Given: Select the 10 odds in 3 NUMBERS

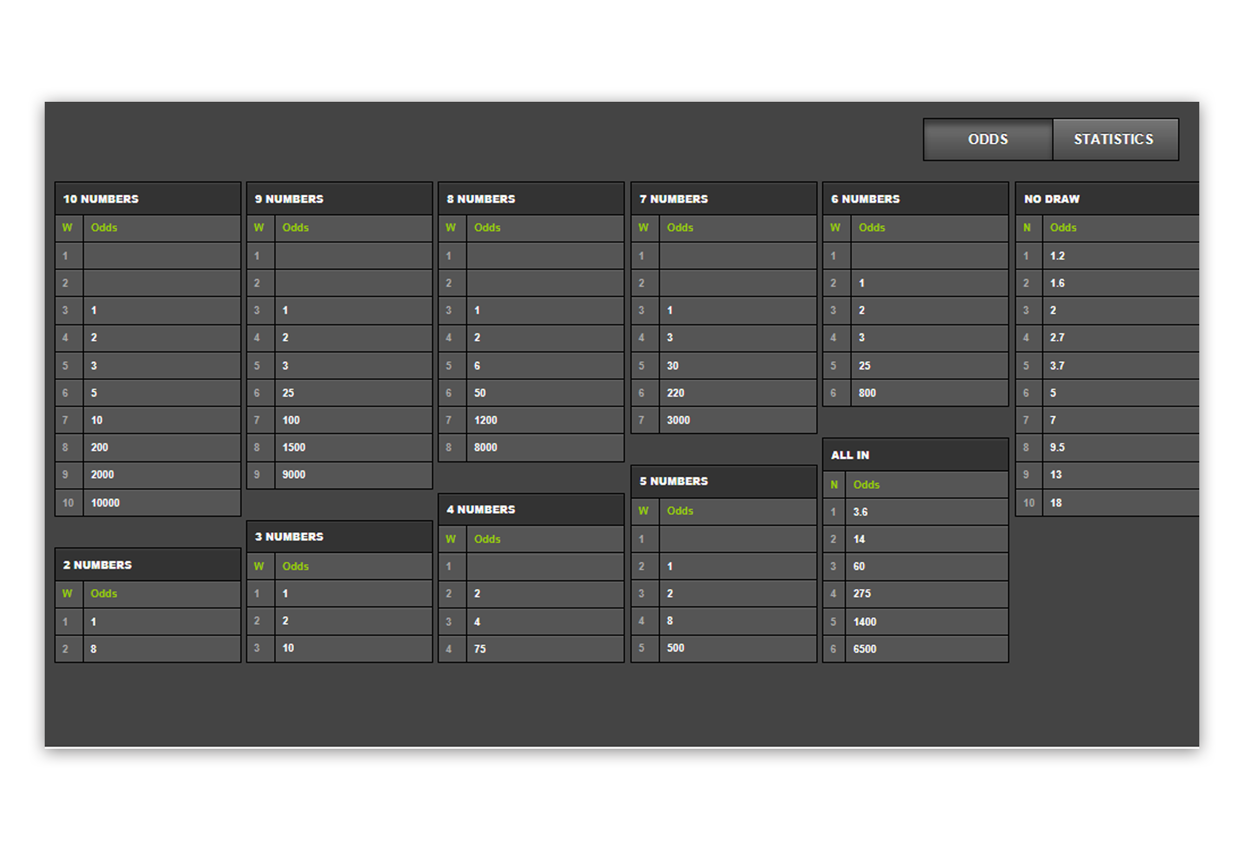Looking at the screenshot, I should (x=353, y=648).
